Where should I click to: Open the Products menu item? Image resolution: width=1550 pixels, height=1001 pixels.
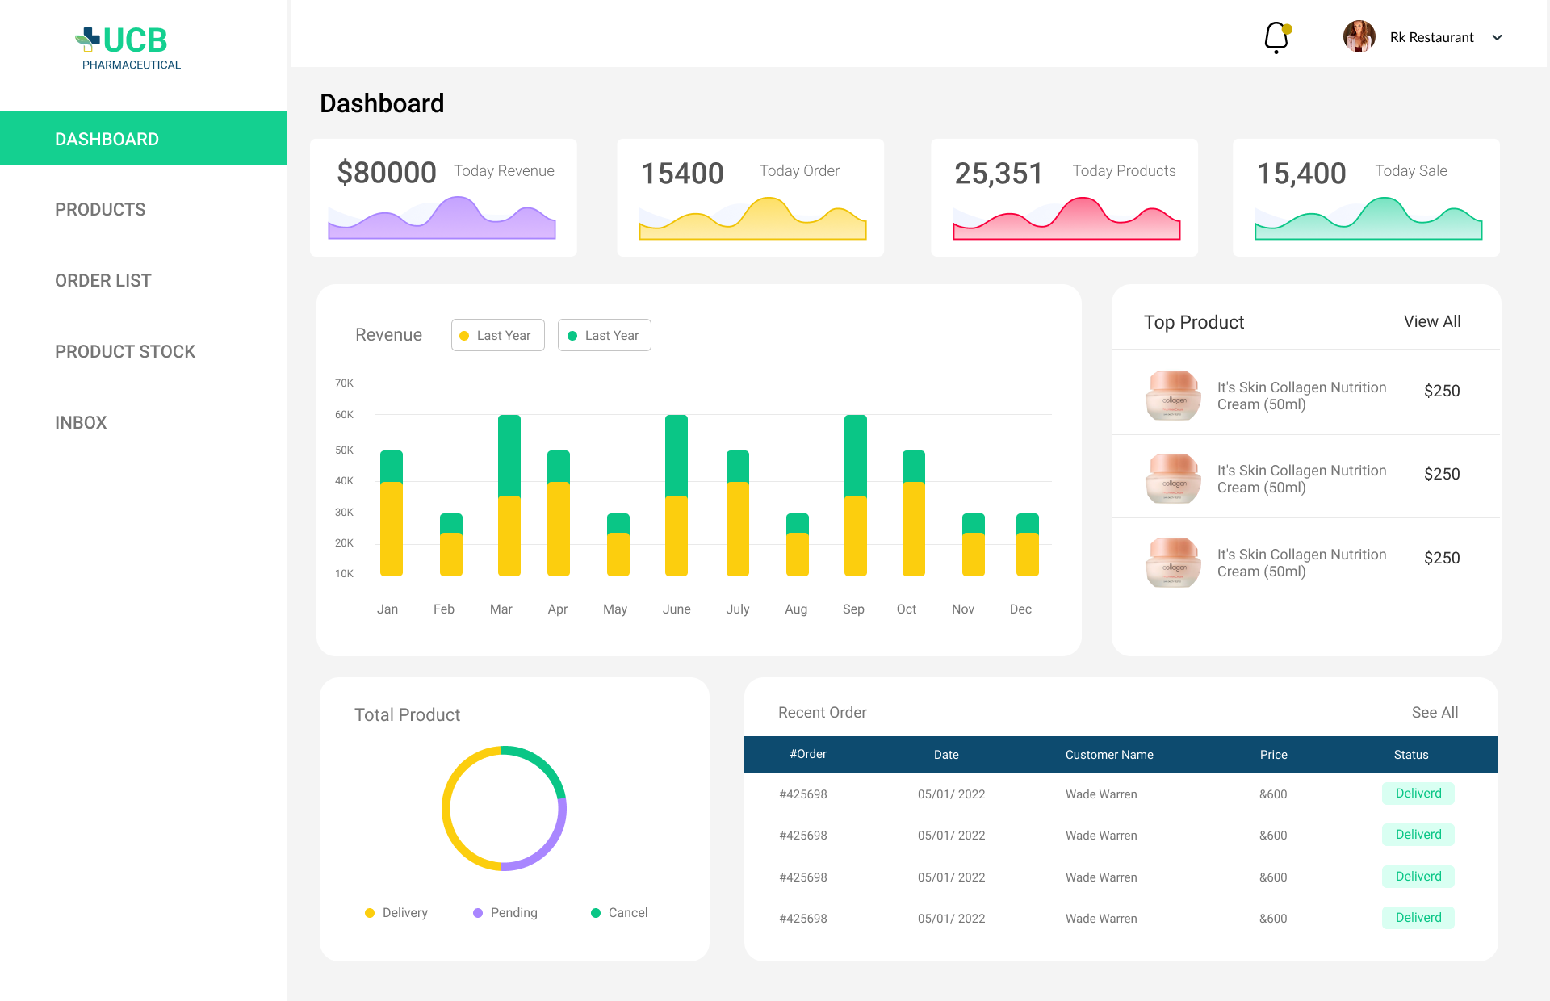(100, 210)
